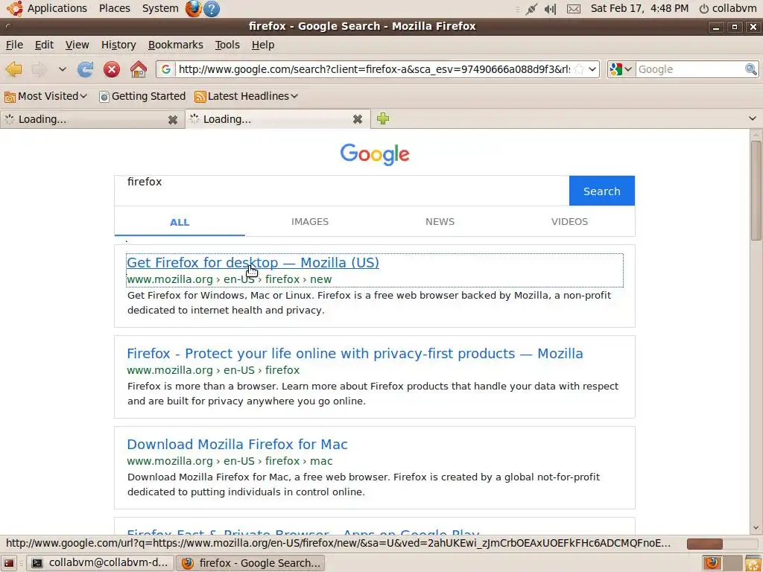Close the first Loading tab
Image resolution: width=763 pixels, height=572 pixels.
click(x=173, y=119)
